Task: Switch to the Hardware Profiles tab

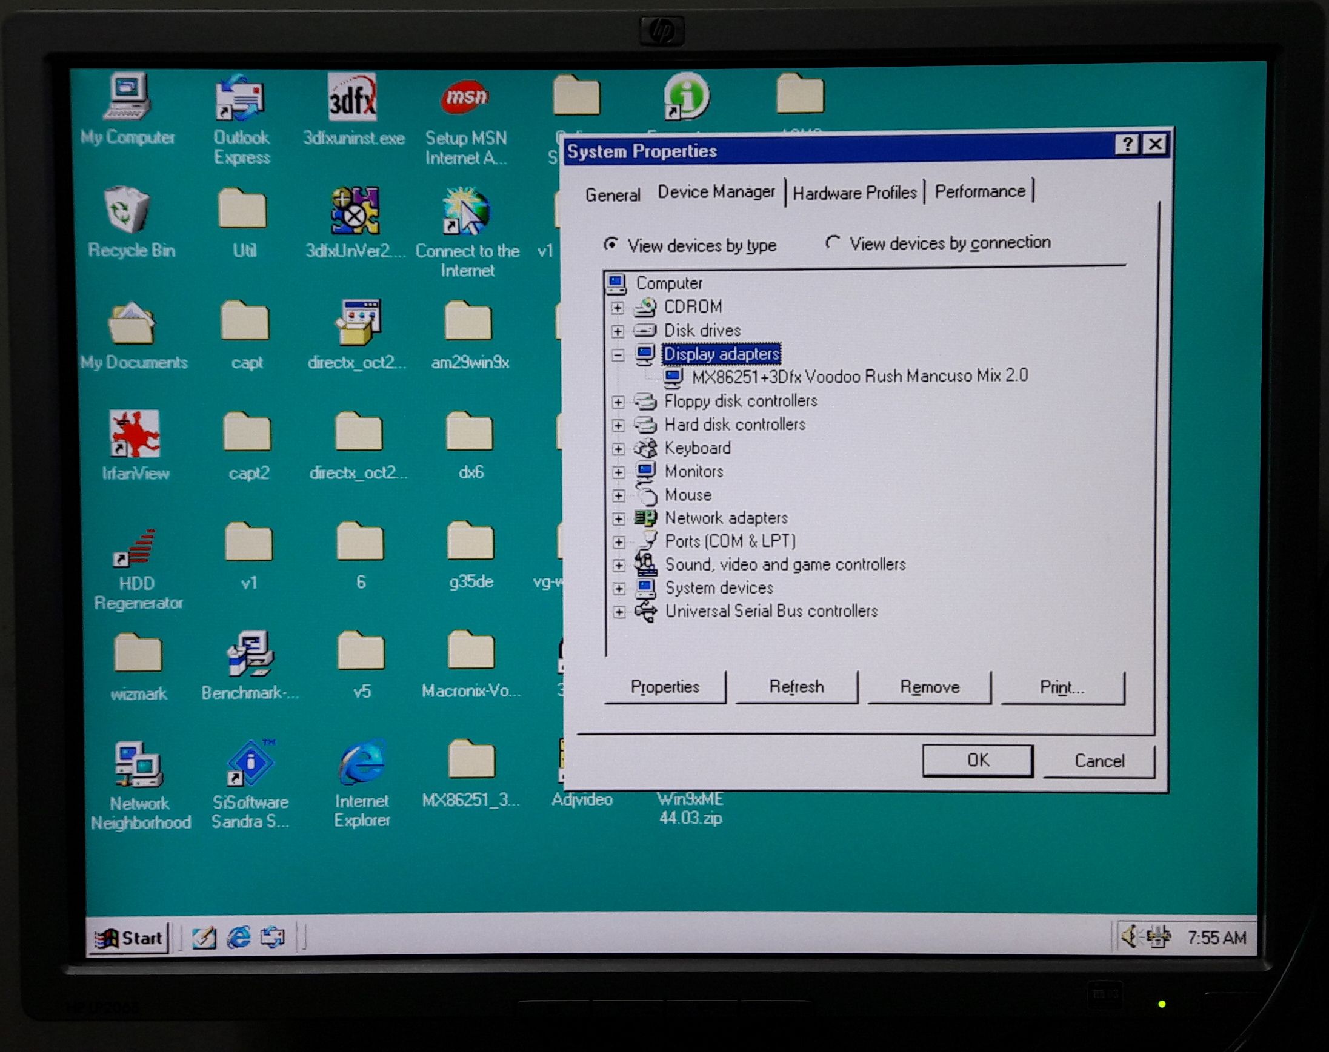Action: pyautogui.click(x=854, y=193)
